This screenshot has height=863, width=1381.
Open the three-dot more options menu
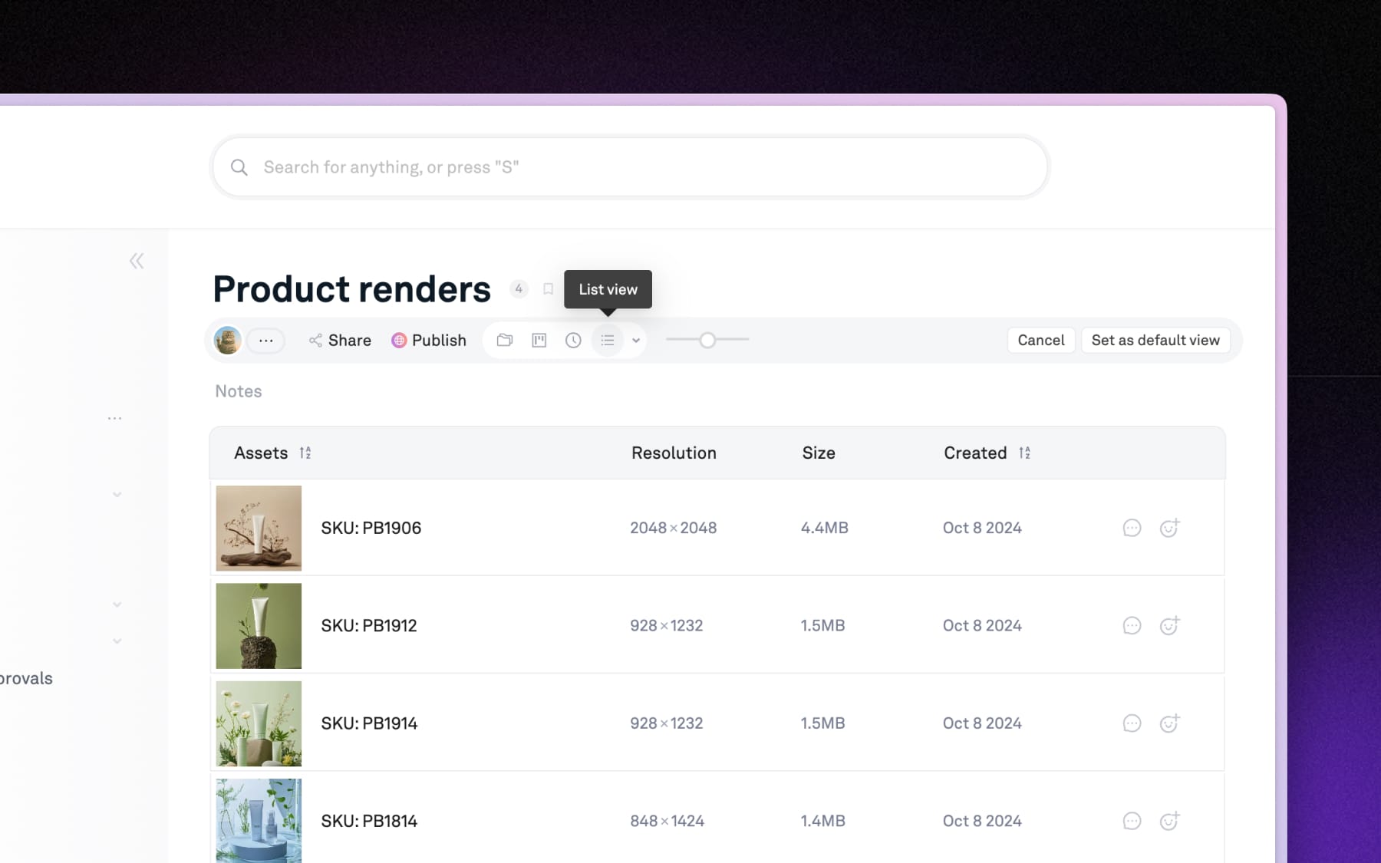[x=266, y=341]
